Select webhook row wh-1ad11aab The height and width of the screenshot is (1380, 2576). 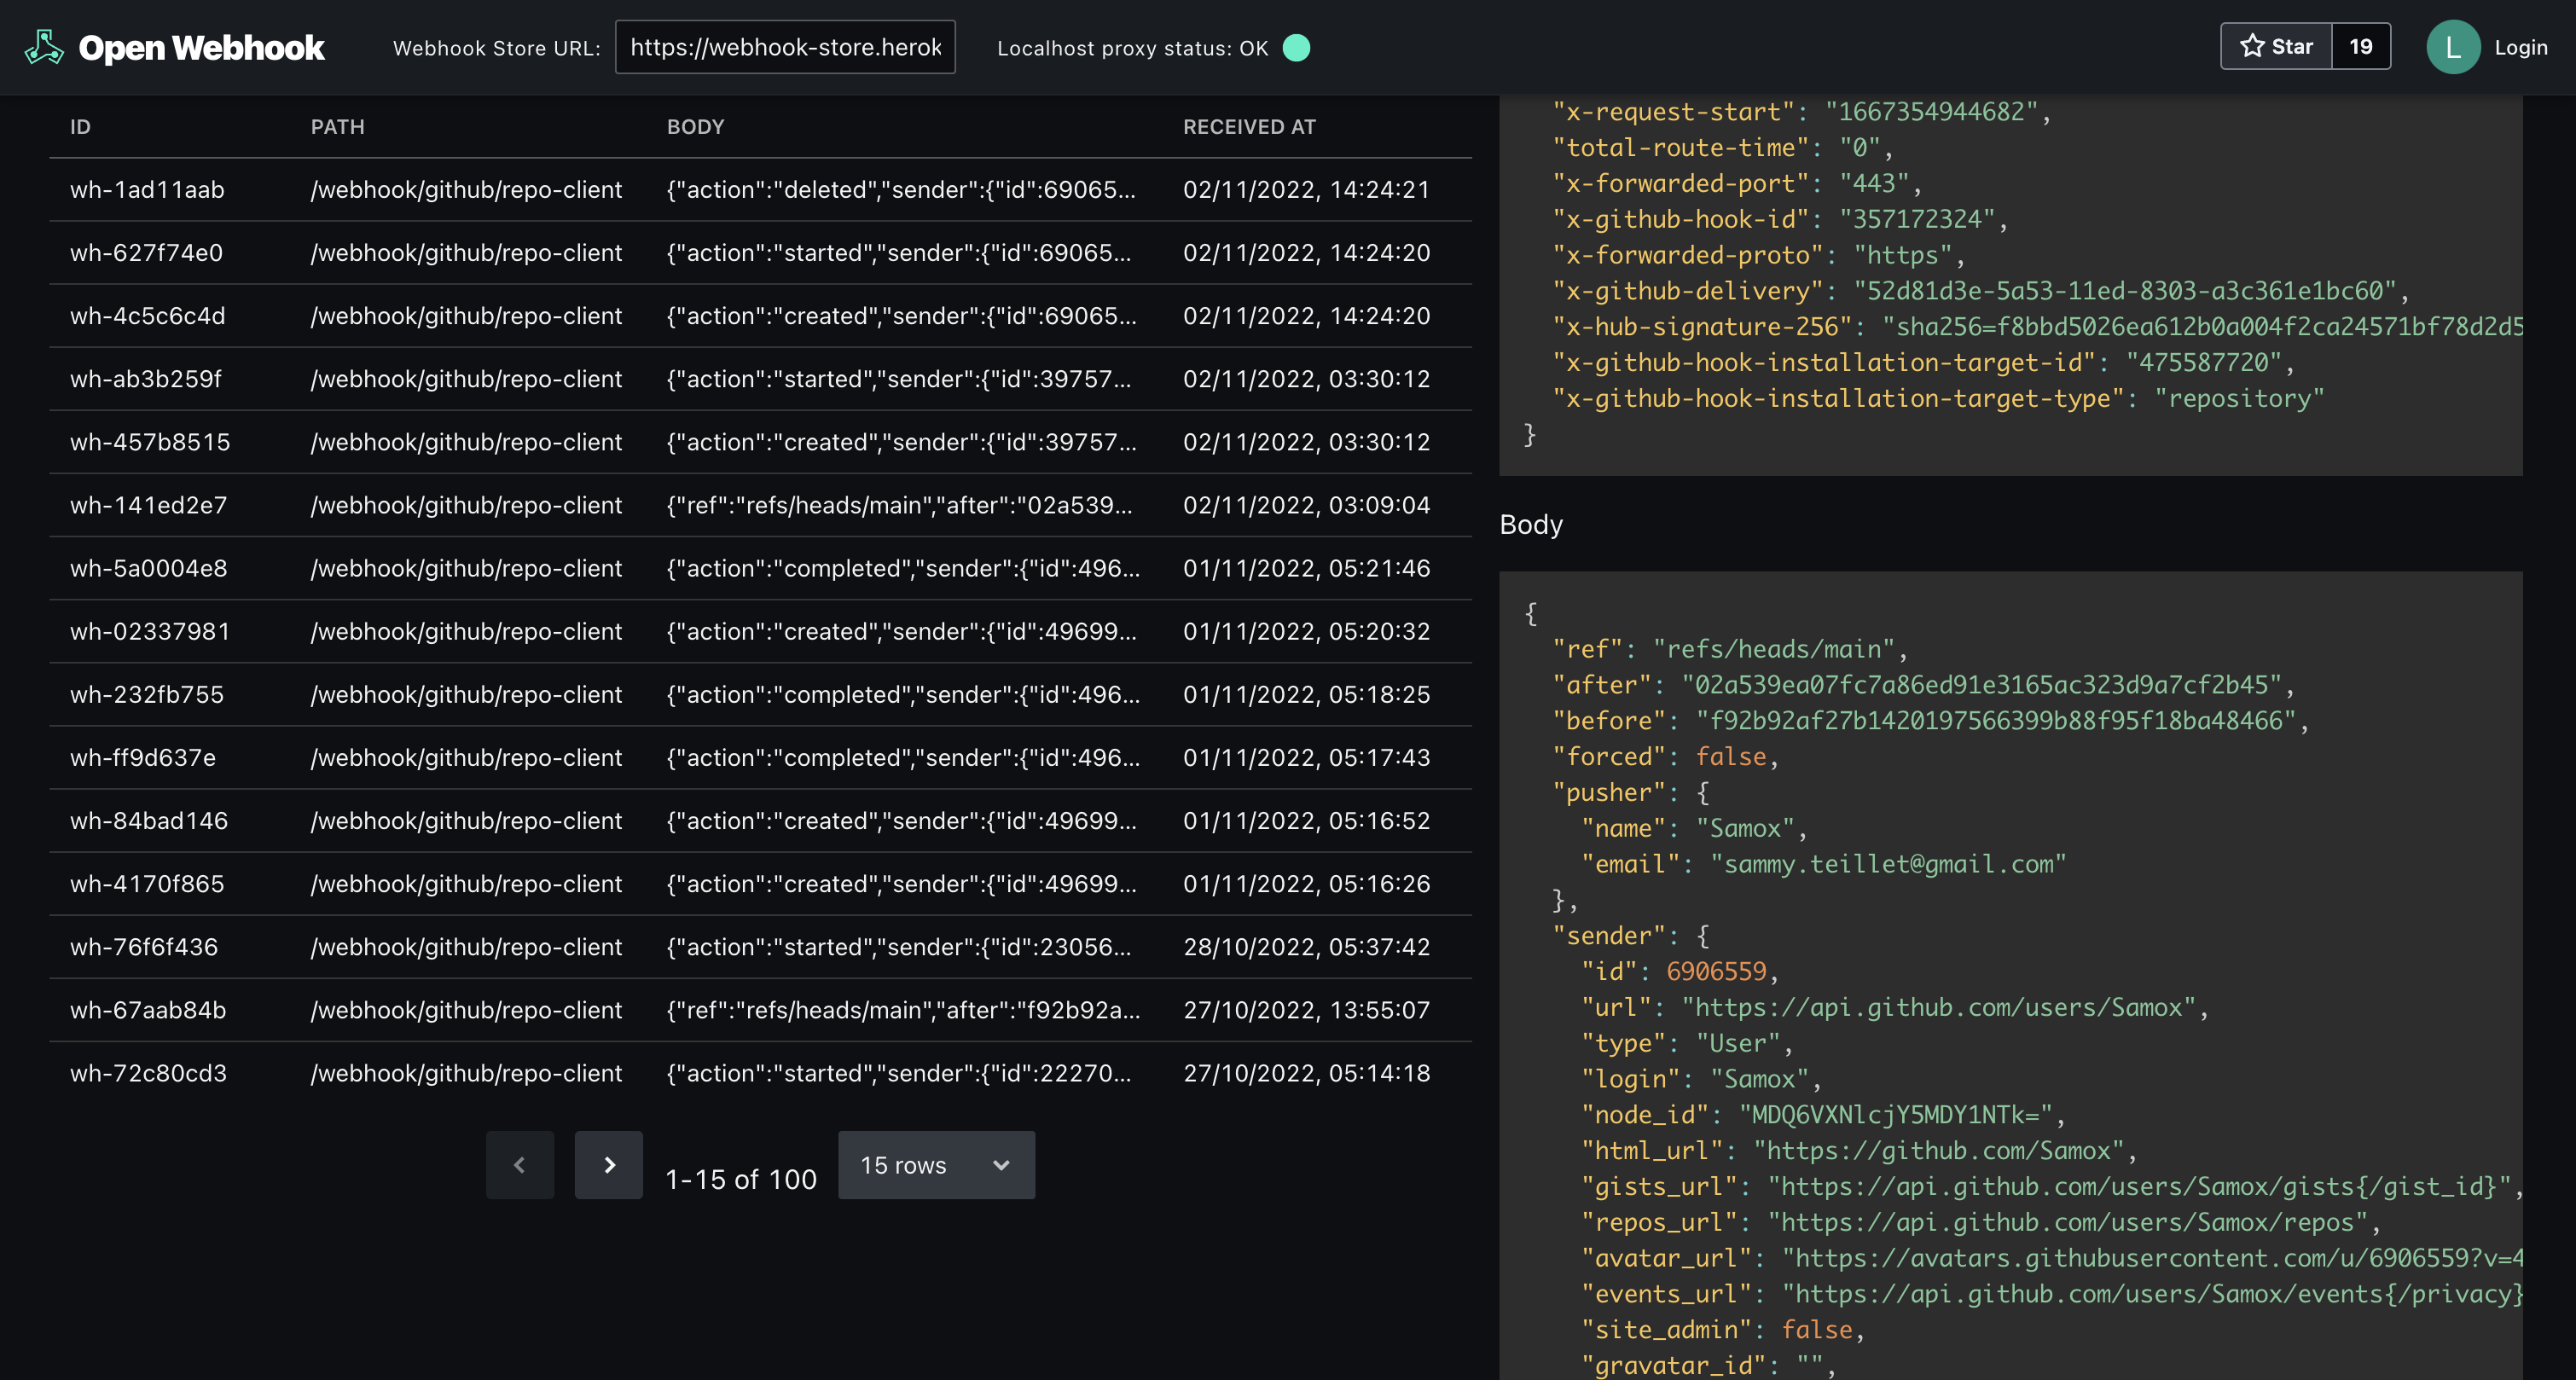click(x=760, y=190)
